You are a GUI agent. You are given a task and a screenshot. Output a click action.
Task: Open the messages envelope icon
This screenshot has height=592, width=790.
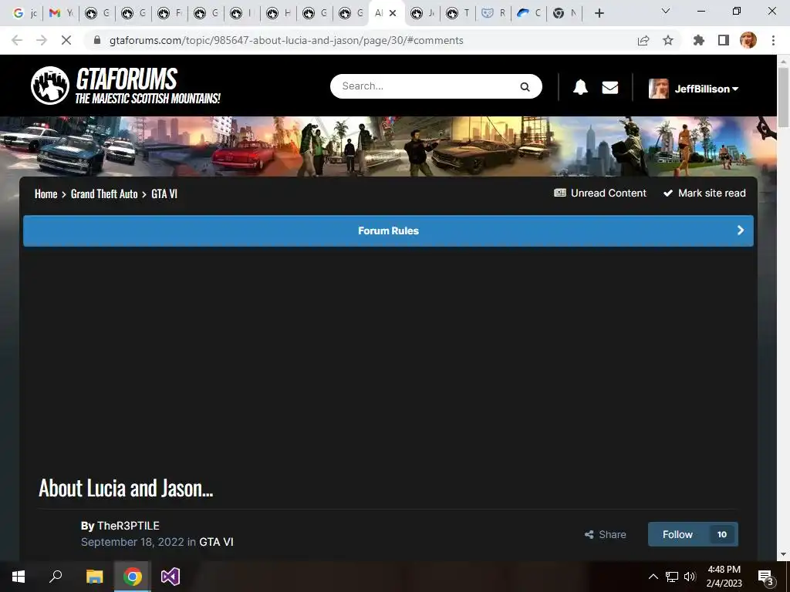tap(610, 88)
